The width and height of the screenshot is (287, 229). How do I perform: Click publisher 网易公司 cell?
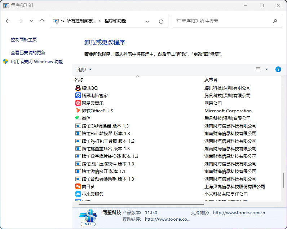tap(213, 103)
